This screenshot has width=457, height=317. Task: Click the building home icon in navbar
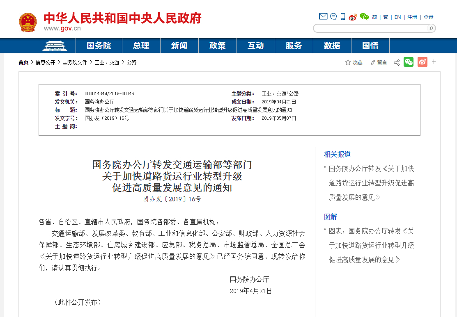coord(55,46)
